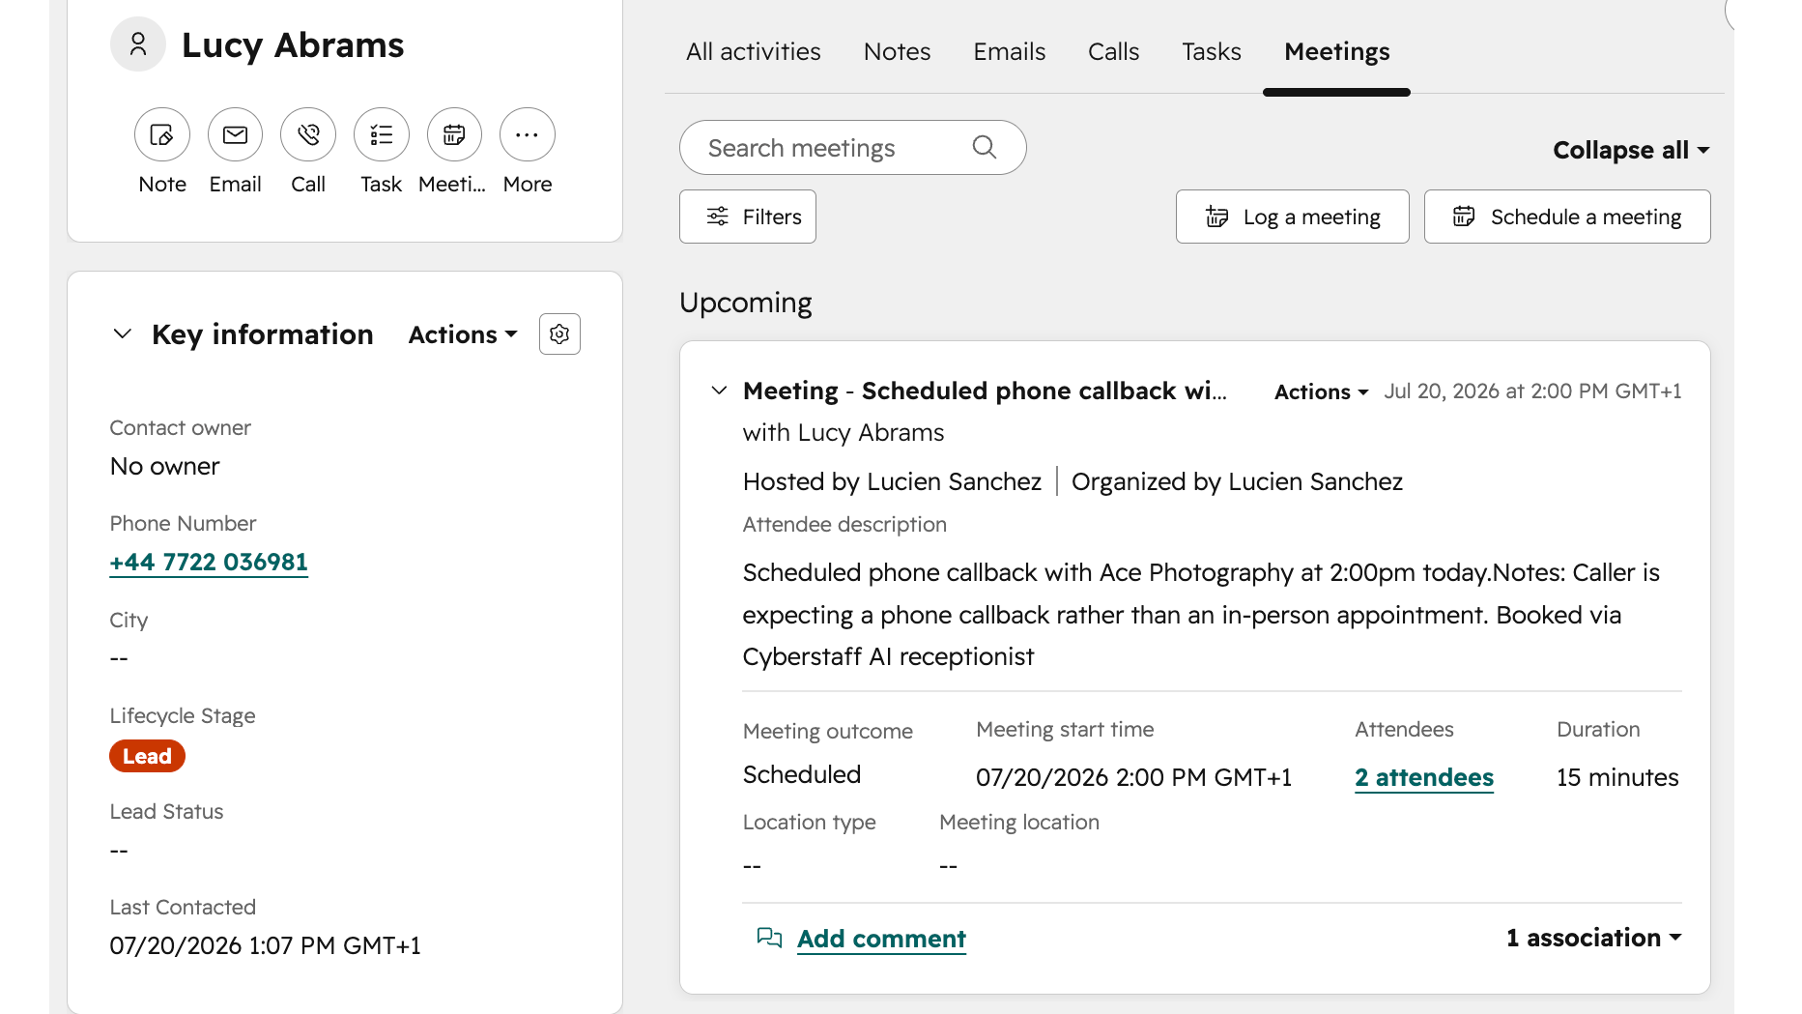Collapse the Key information section chevron

pos(122,333)
